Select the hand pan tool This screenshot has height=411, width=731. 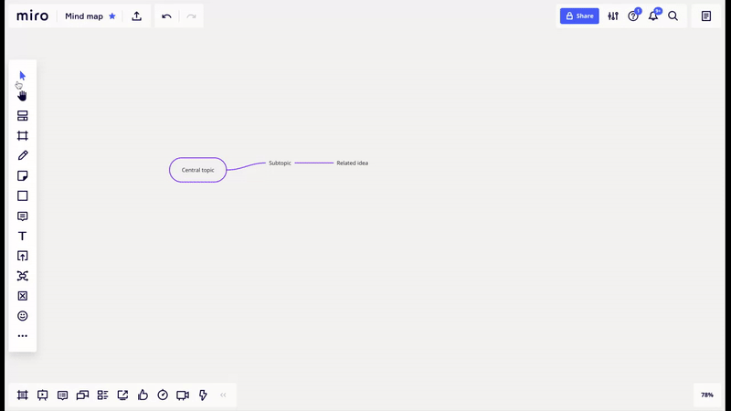23,96
